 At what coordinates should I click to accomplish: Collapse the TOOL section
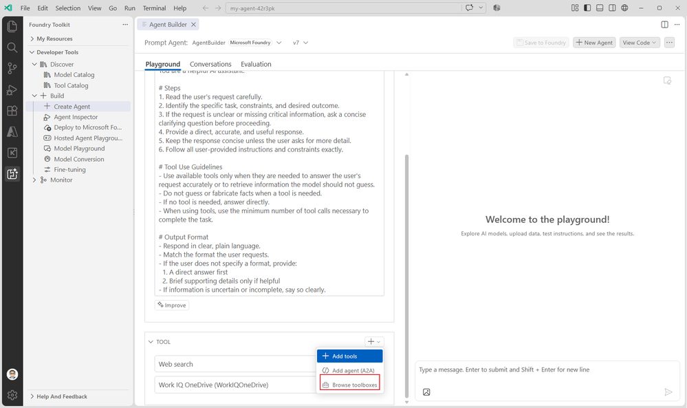point(151,342)
